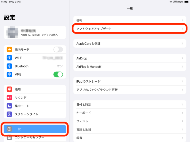Screen dimensions: 190x142
Task: Open the 情報 settings row
Action: pos(130,20)
